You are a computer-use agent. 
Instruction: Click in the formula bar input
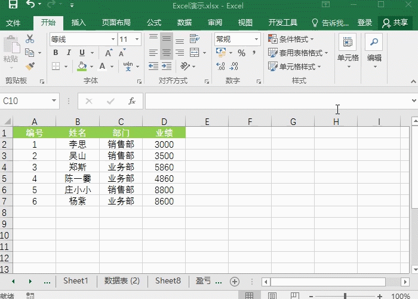[x=277, y=101]
